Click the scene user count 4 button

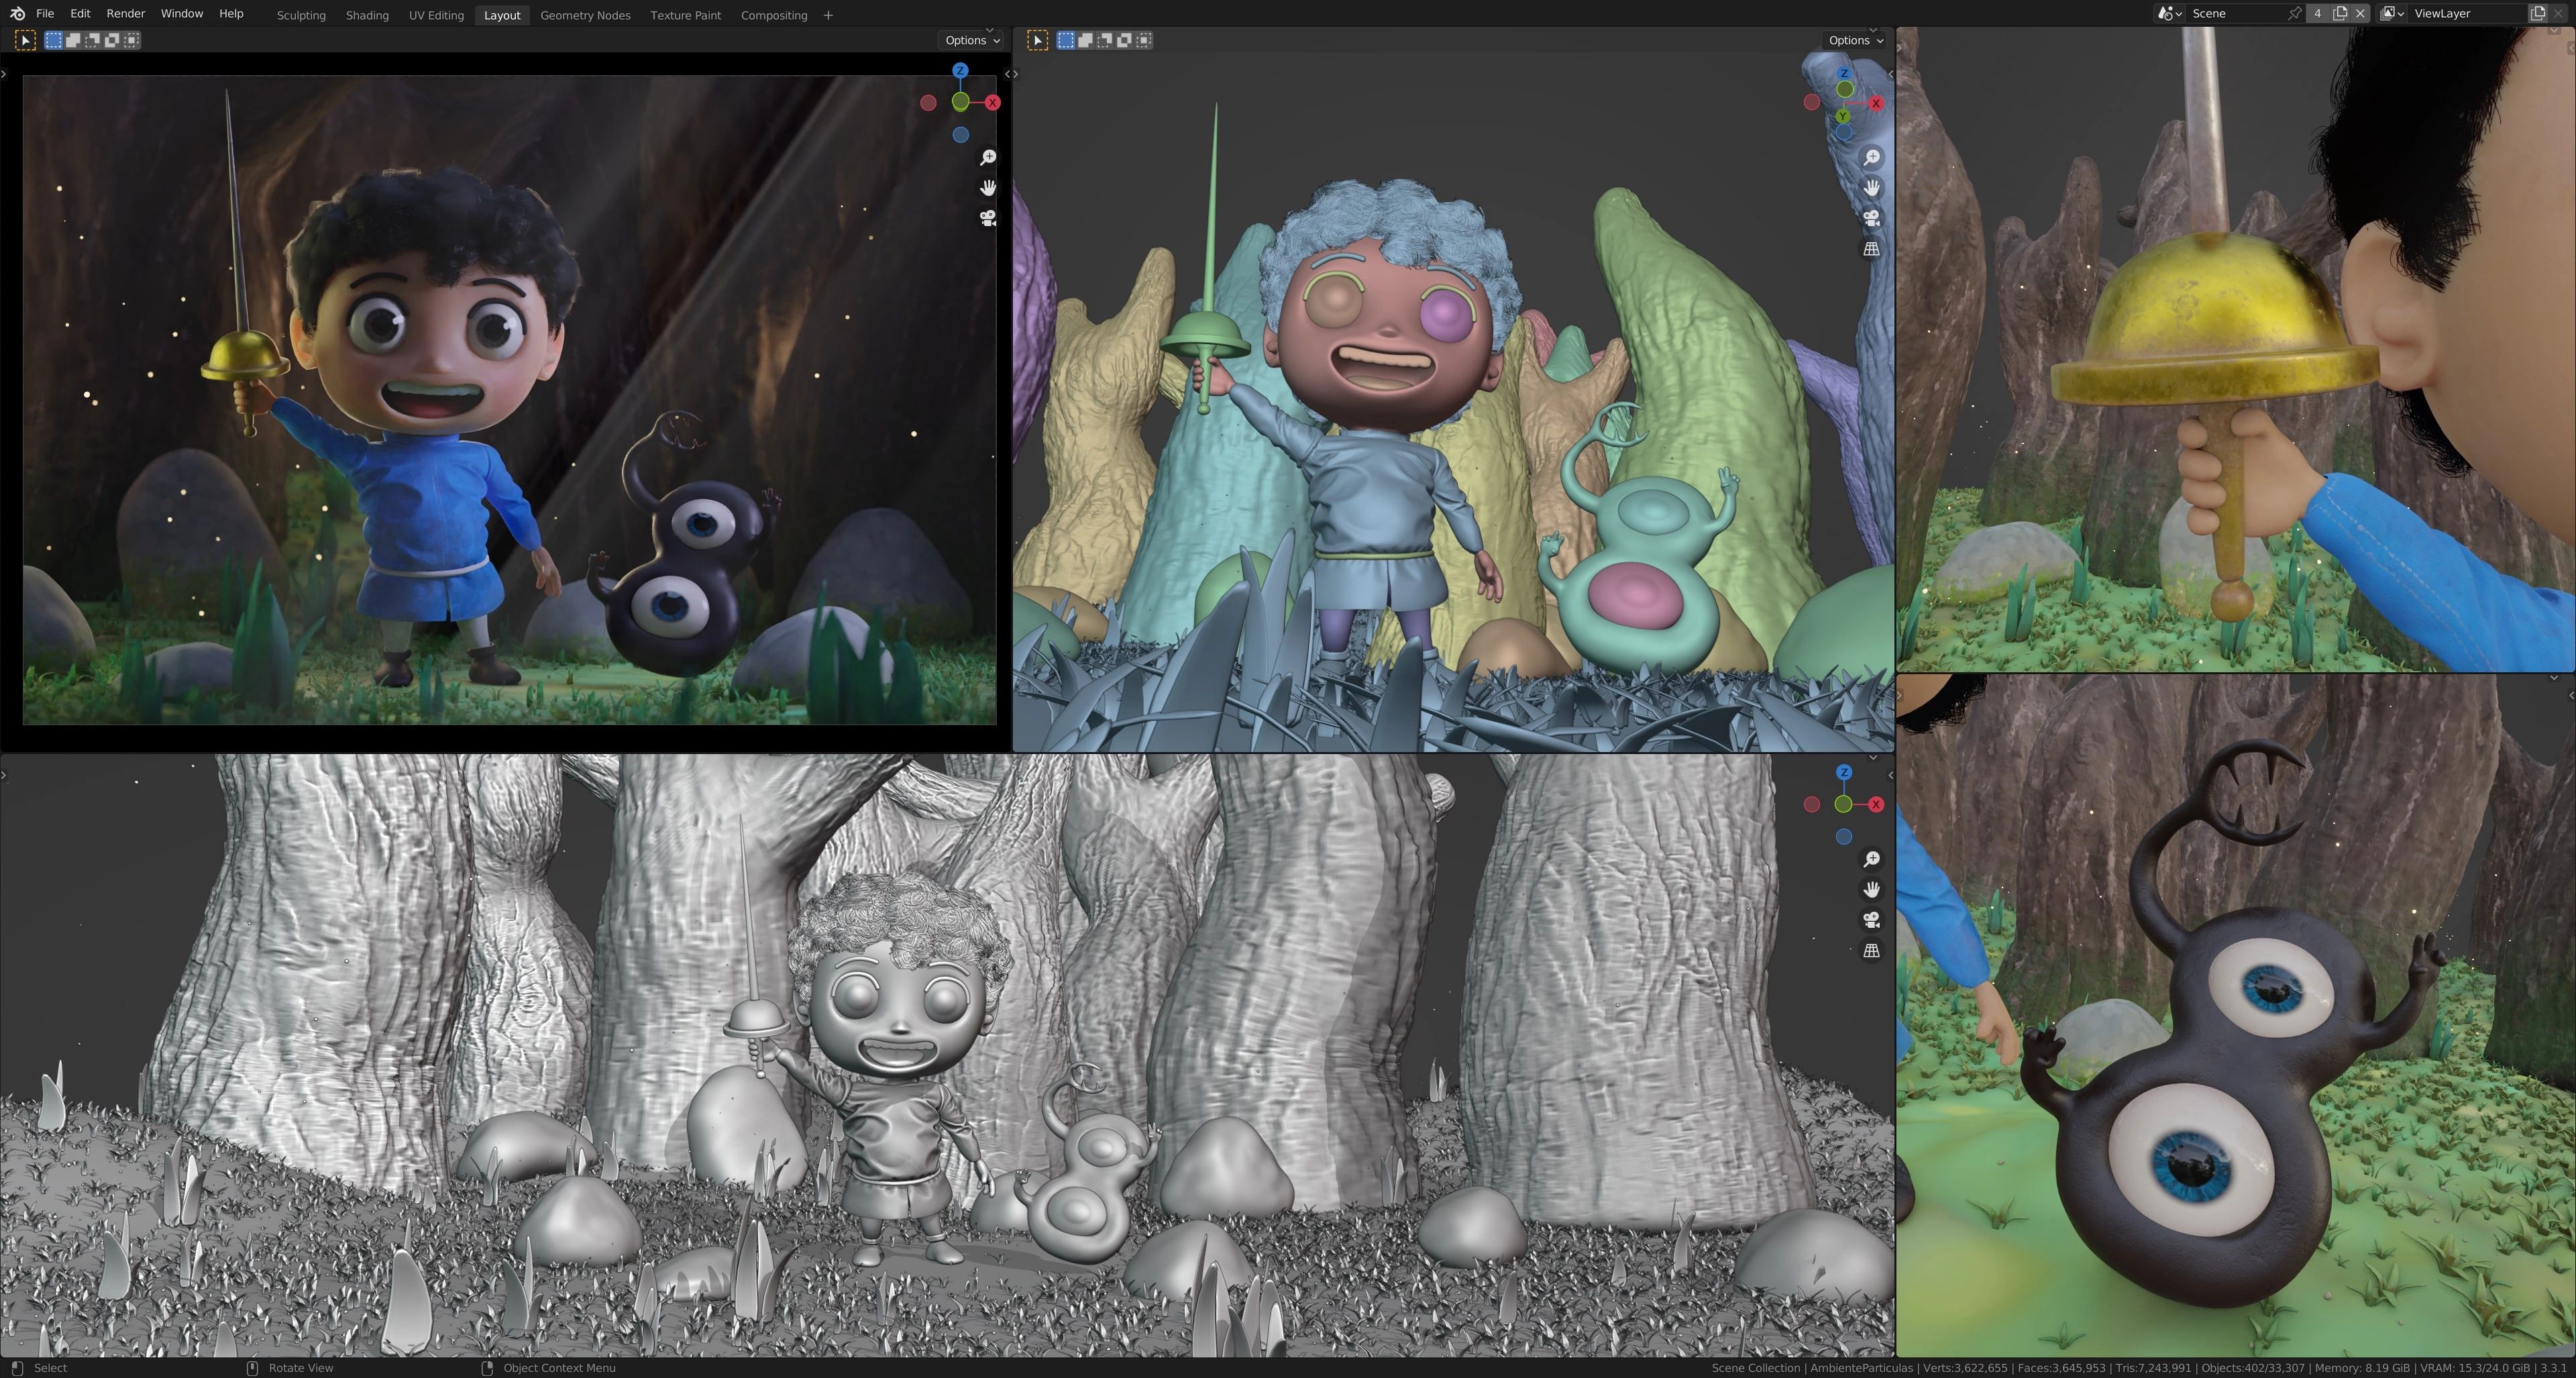(x=2317, y=14)
